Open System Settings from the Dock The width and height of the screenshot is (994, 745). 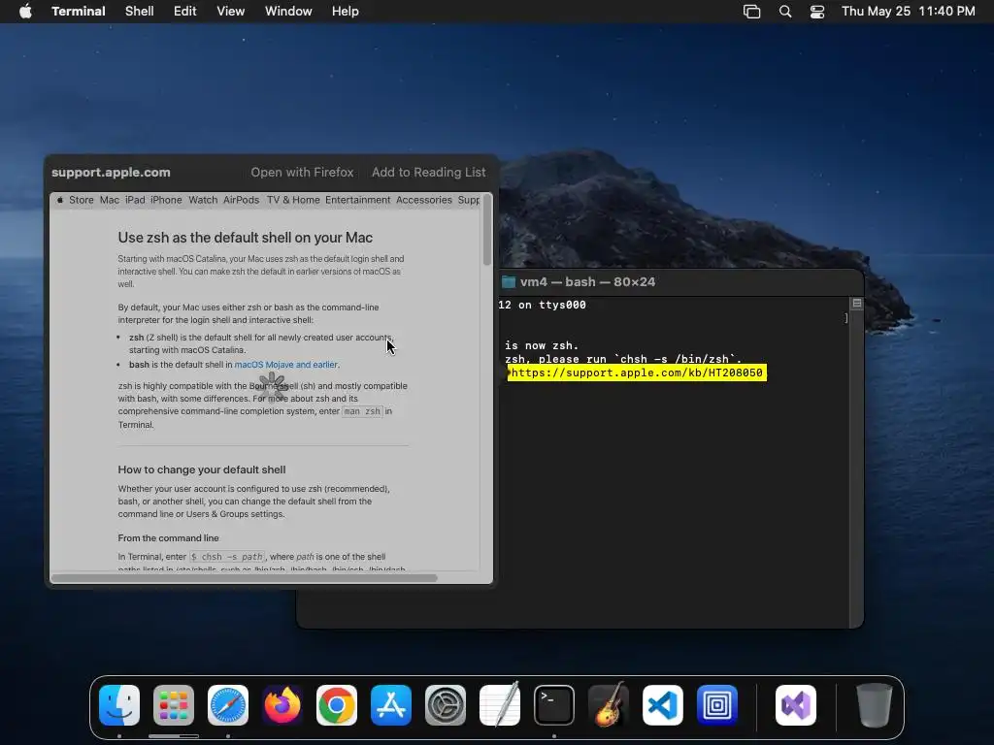point(445,705)
